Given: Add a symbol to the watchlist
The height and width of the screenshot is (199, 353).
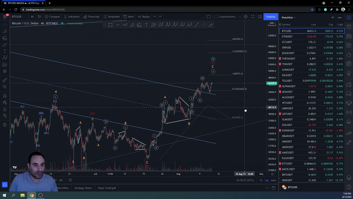Looking at the screenshot, I should [x=333, y=17].
